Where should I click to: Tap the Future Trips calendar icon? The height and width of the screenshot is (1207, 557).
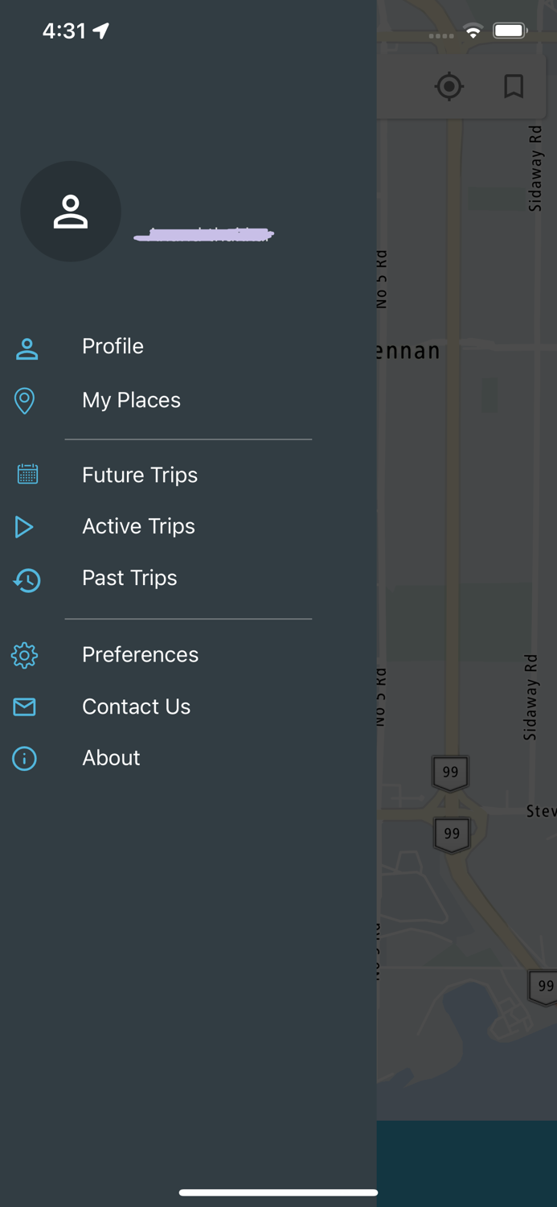click(x=27, y=474)
